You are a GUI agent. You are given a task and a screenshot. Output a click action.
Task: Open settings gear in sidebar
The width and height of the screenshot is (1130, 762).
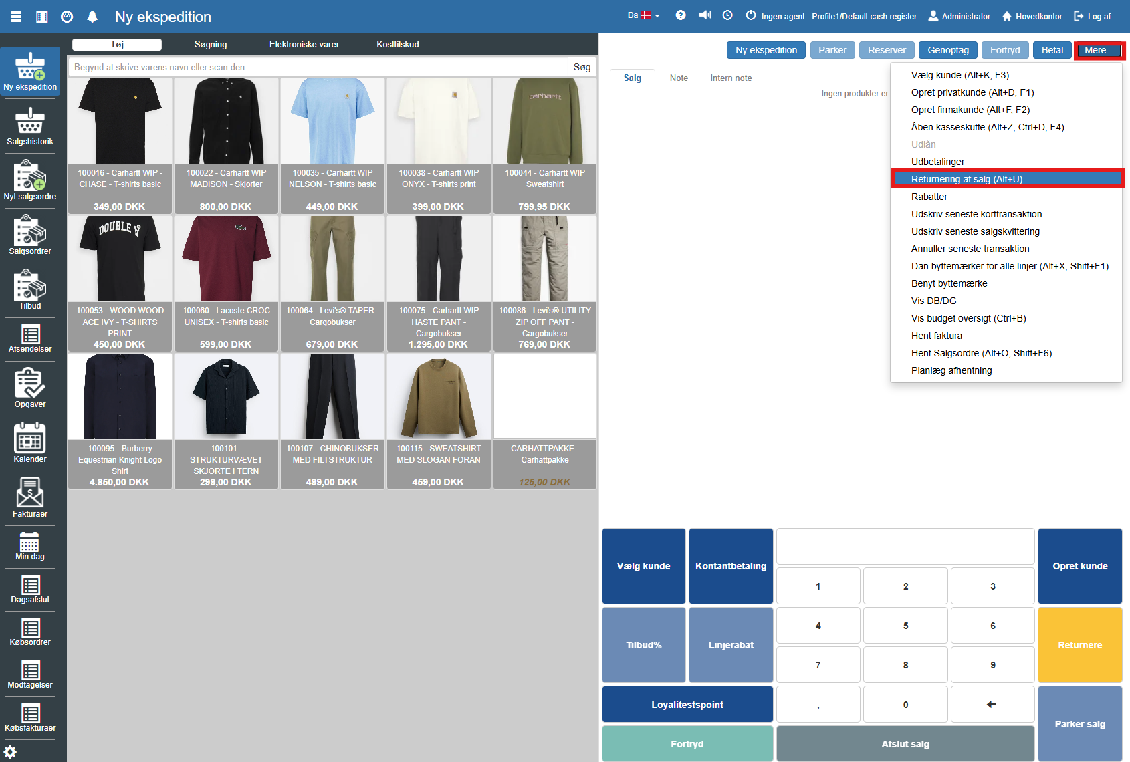11,752
